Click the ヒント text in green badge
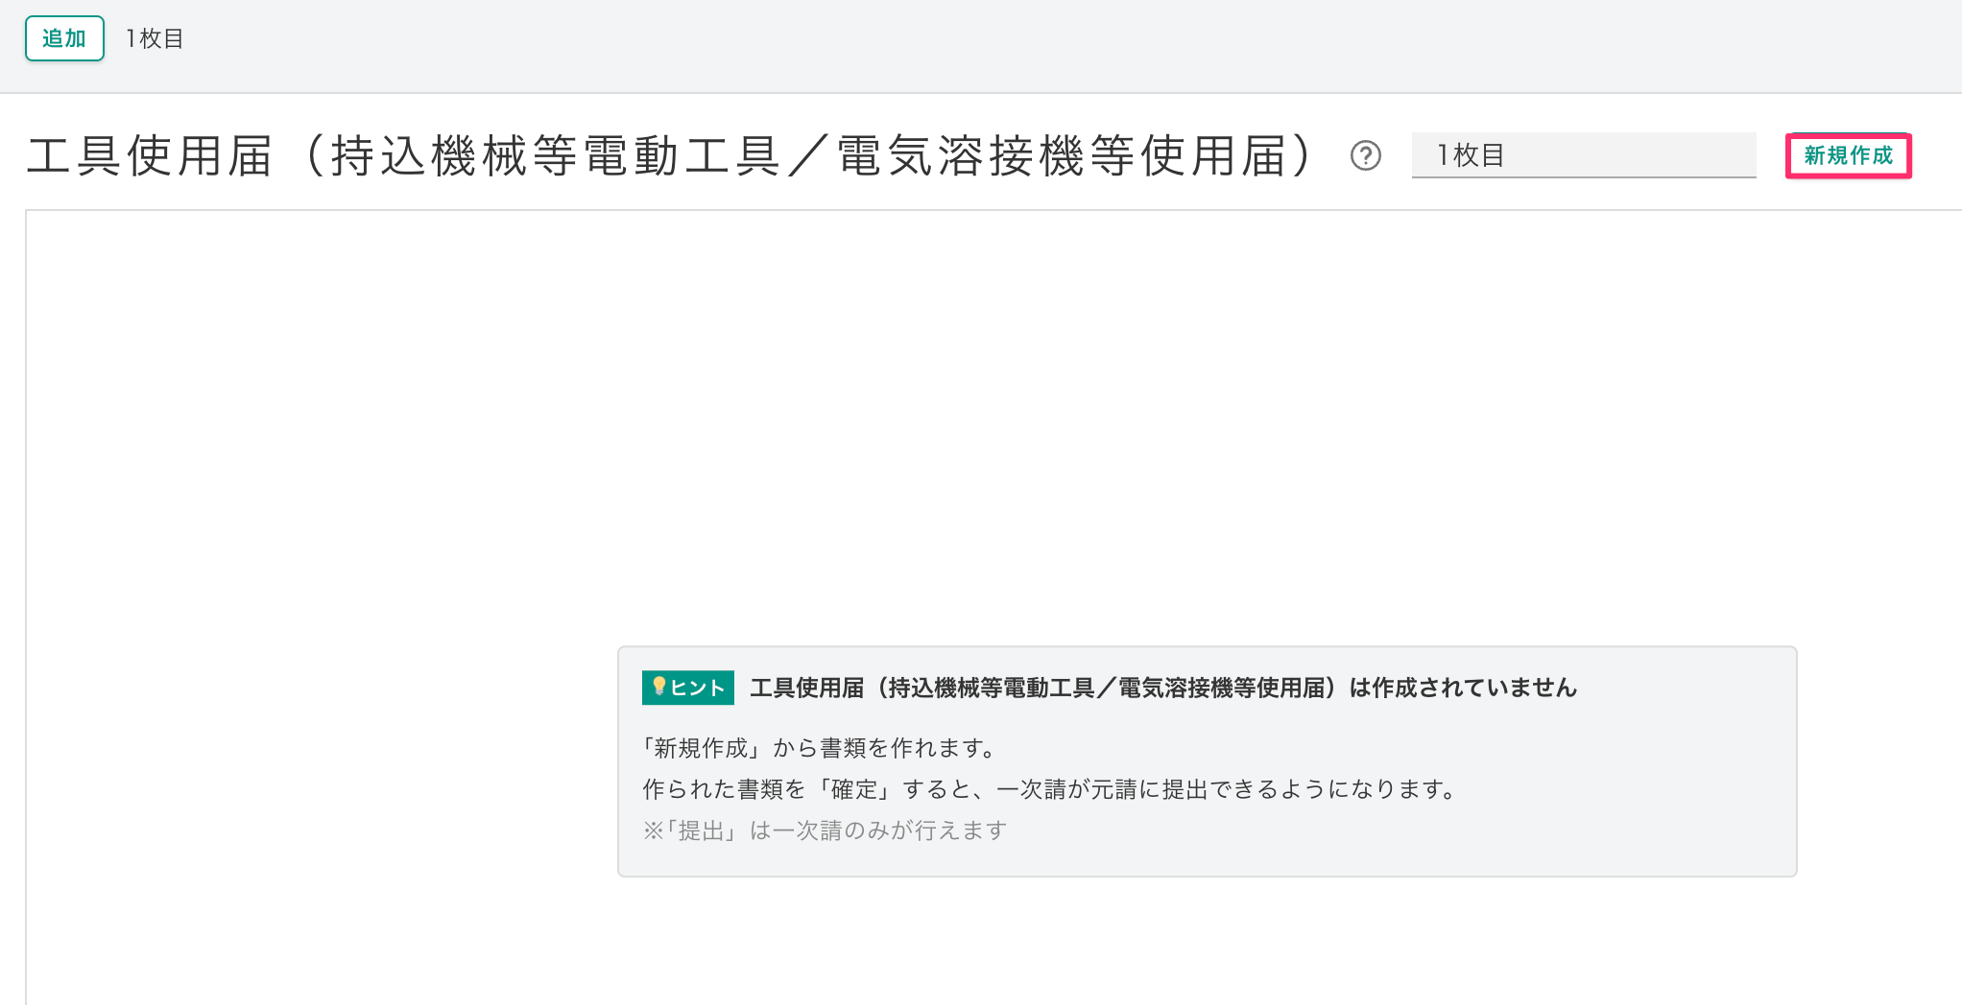Image resolution: width=1962 pixels, height=1005 pixels. tap(698, 688)
